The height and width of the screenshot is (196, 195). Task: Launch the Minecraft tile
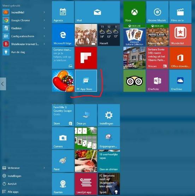pos(157,35)
